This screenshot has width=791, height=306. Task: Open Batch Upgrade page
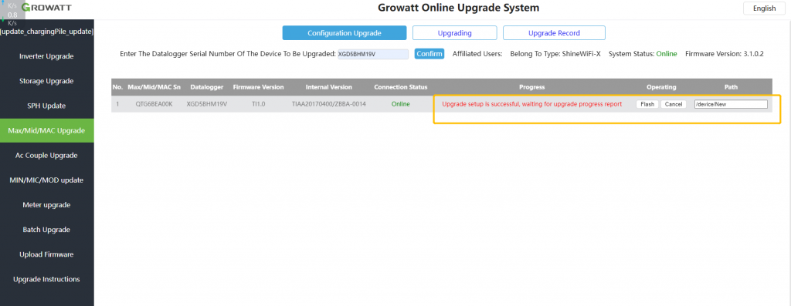46,230
